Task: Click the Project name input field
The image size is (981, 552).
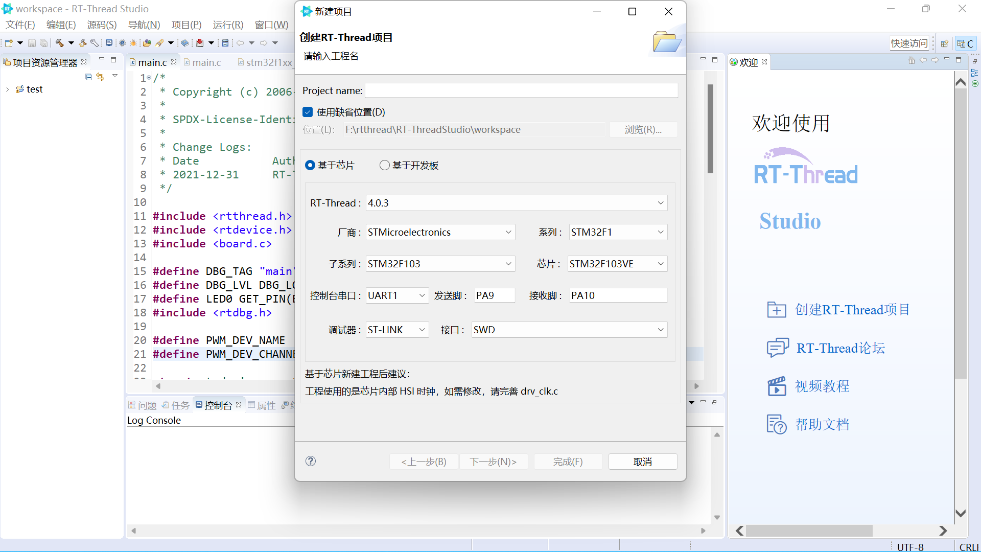Action: [521, 90]
